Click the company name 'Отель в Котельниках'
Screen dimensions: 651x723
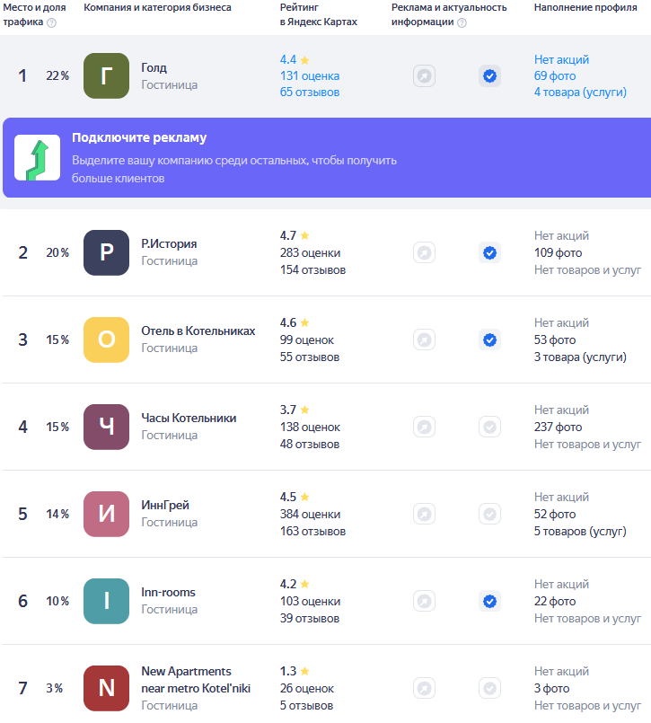198,331
